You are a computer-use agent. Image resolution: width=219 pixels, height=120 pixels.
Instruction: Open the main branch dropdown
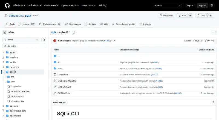click(x=21, y=40)
